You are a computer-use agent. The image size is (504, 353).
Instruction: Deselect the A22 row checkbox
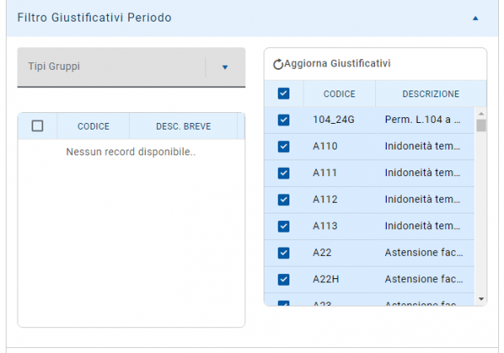(x=284, y=252)
